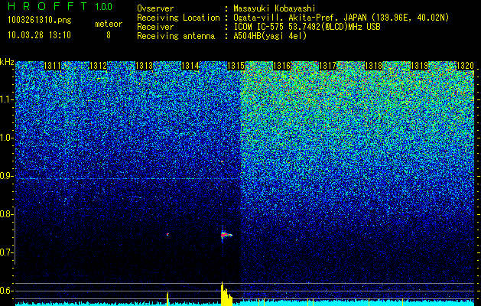The height and width of the screenshot is (306, 481).
Task: Click the 1320 time marker
Action: (x=465, y=66)
